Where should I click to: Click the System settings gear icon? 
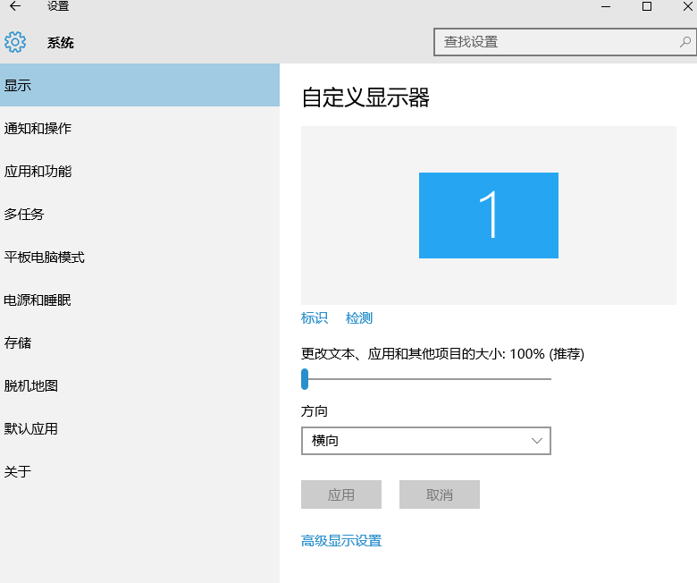pyautogui.click(x=15, y=42)
